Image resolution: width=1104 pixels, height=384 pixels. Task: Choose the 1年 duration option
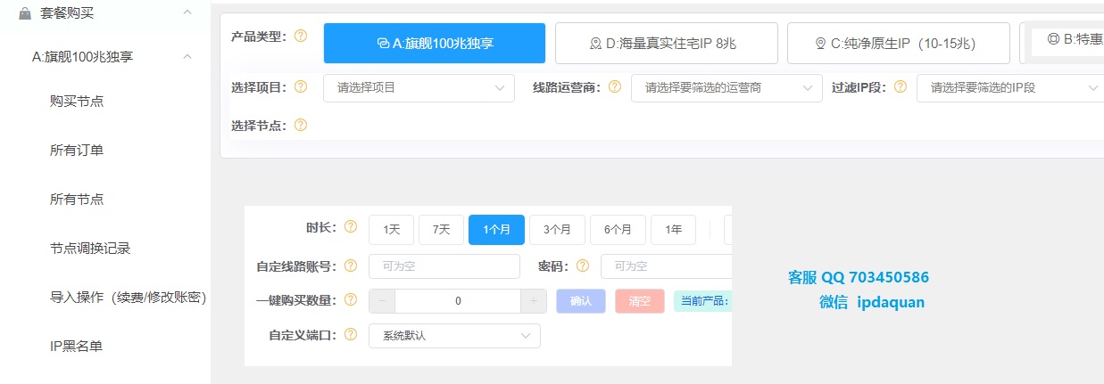click(673, 230)
